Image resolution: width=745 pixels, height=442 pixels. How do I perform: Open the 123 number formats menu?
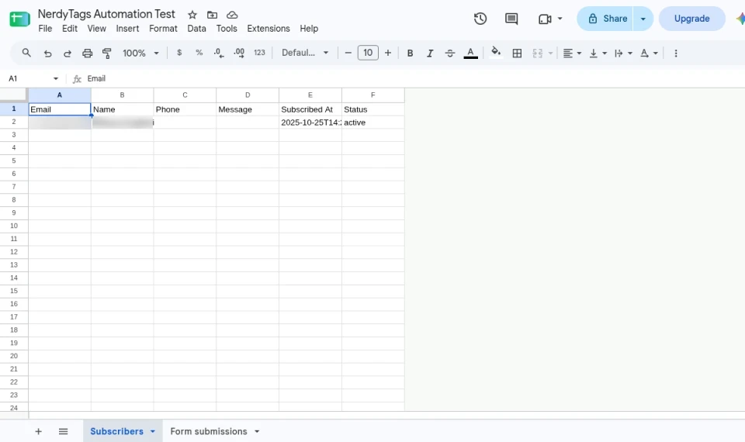click(x=259, y=53)
